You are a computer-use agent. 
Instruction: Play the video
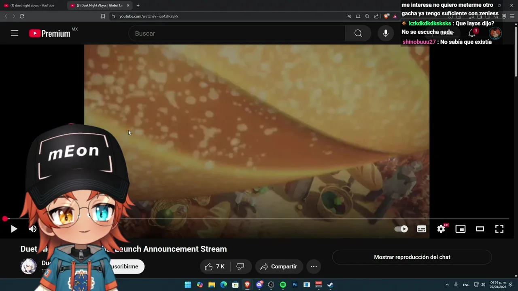pos(14,229)
